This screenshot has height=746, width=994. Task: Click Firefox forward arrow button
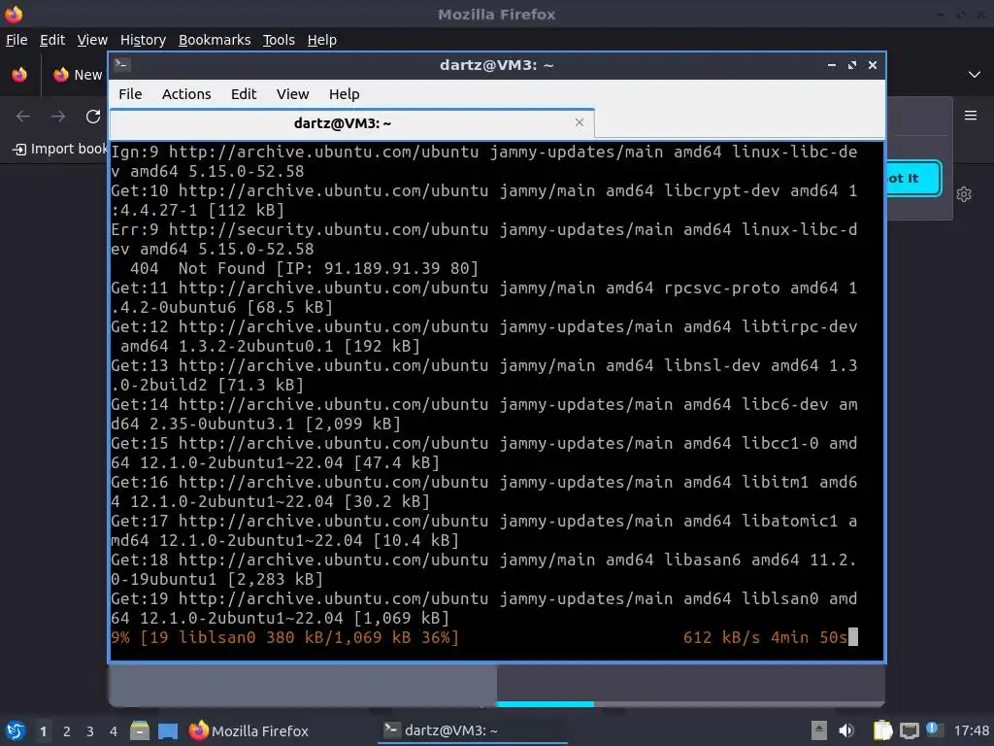pos(58,117)
